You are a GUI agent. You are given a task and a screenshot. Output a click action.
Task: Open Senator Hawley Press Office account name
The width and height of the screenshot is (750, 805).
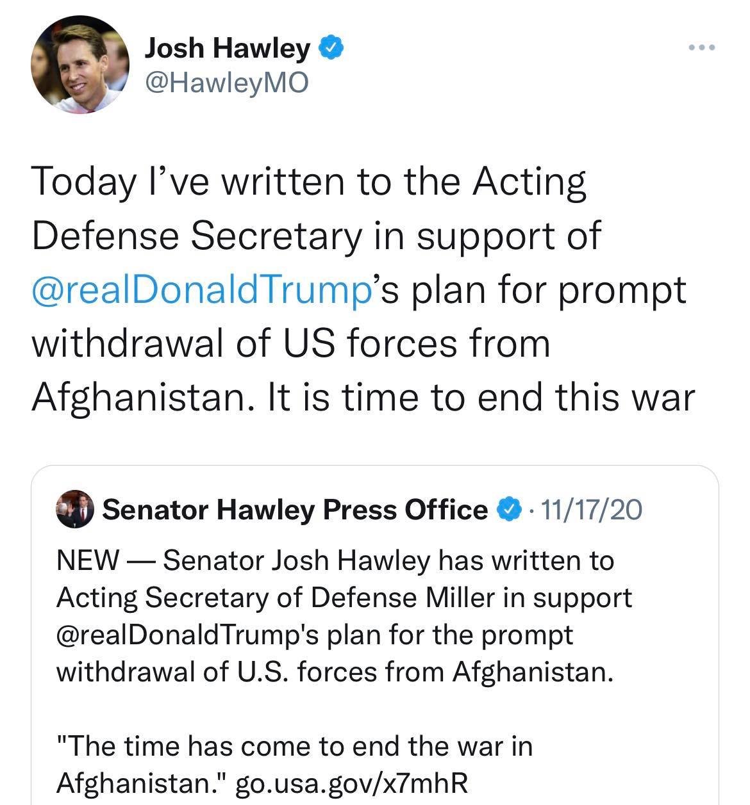[x=295, y=510]
